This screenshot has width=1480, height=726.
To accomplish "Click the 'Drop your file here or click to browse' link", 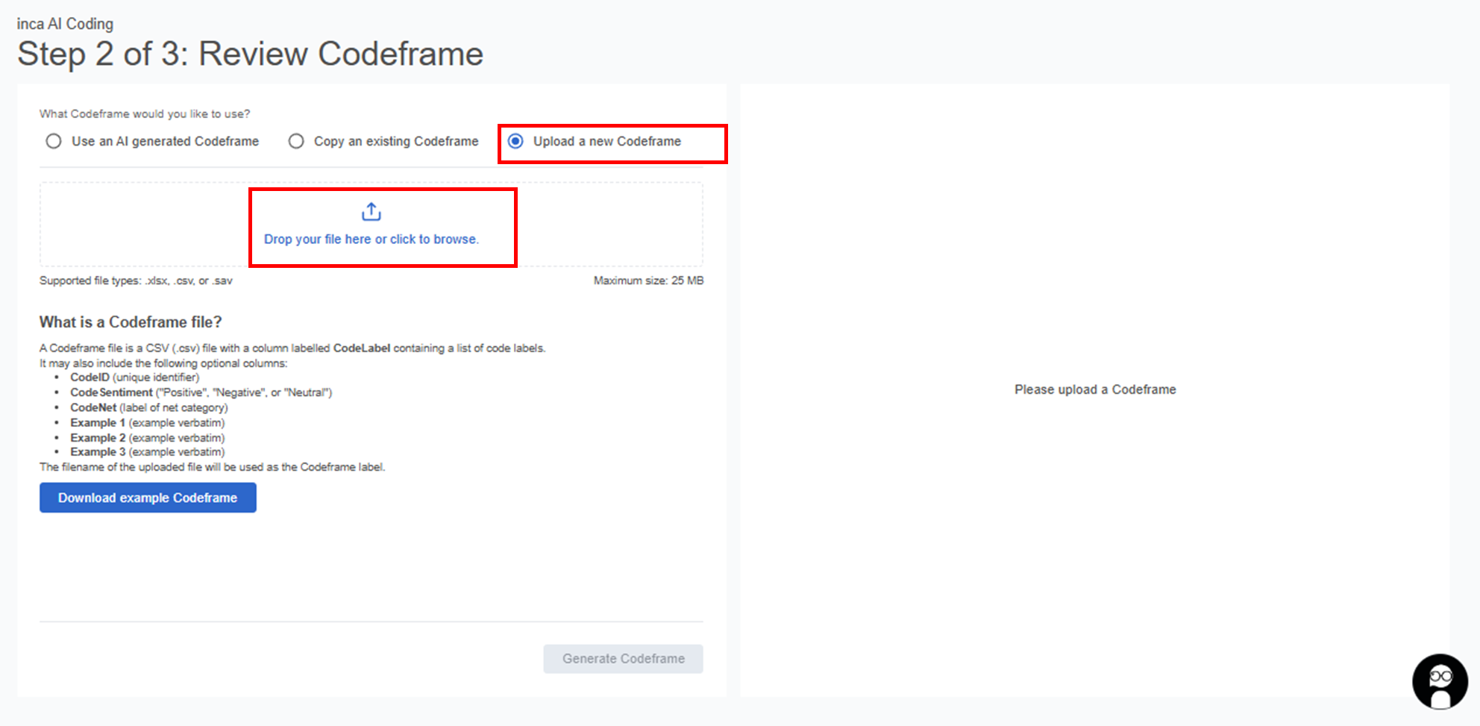I will (371, 239).
